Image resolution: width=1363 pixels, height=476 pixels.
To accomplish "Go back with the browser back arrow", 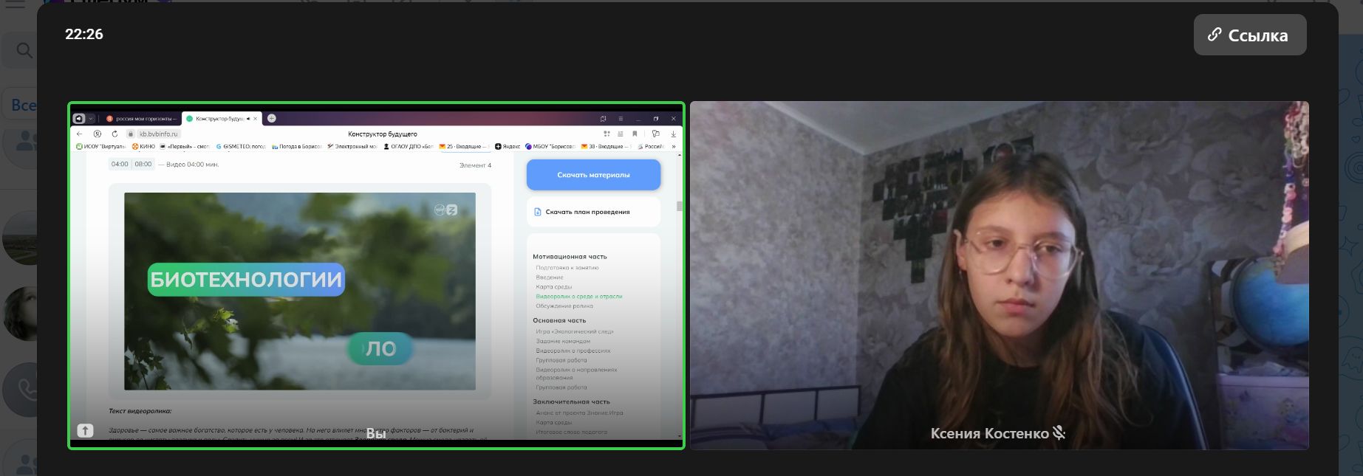I will click(80, 134).
